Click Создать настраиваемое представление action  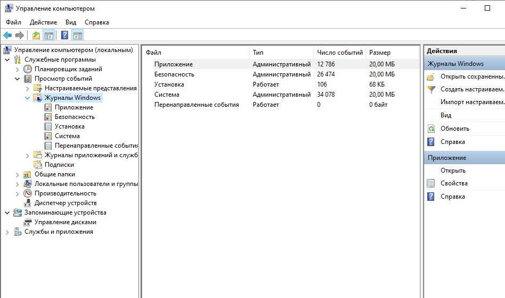click(x=471, y=89)
